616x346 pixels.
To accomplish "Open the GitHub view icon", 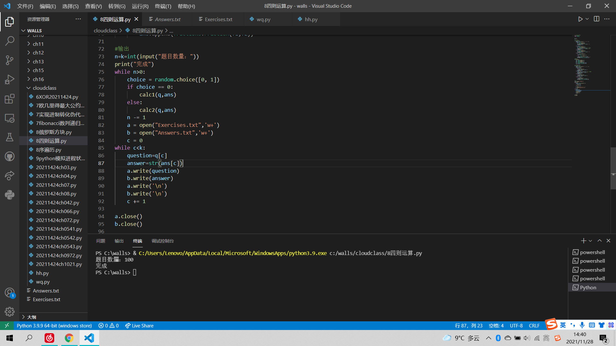I will pos(10,156).
